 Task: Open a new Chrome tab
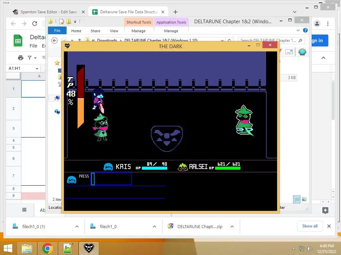(175, 12)
